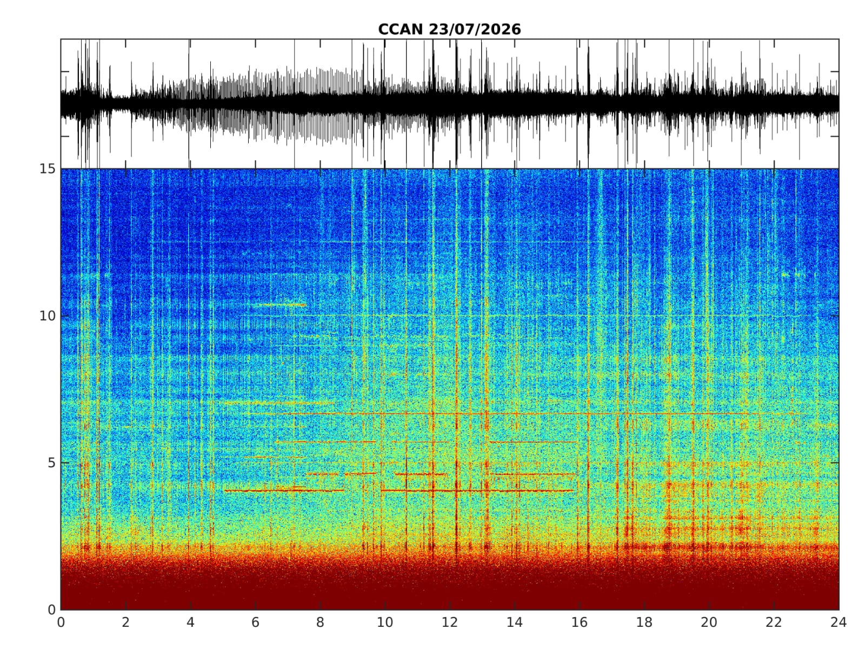Screen dimensions: 865x649
Task: Click the 4 hour tick label
Action: (x=190, y=622)
